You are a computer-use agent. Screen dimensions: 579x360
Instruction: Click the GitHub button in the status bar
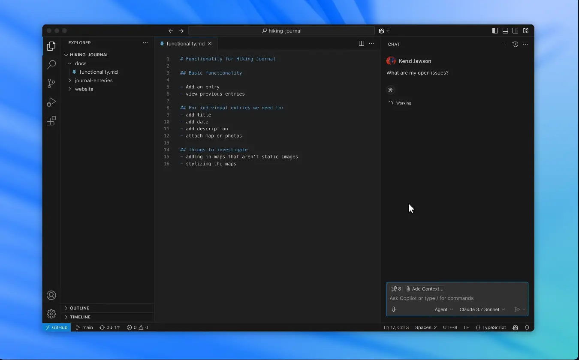tap(56, 327)
